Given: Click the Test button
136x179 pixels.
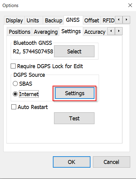Looking at the screenshot, I should click(74, 118).
